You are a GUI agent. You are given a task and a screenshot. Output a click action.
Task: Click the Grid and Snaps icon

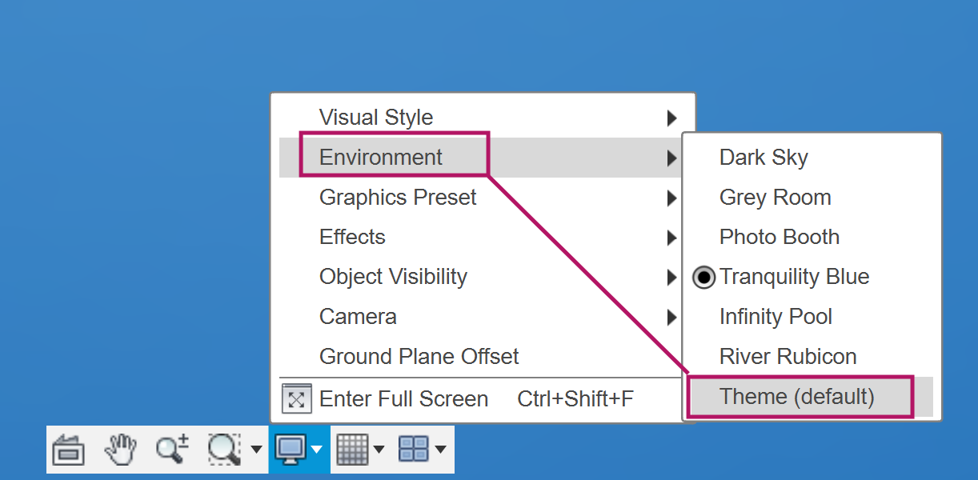[351, 450]
